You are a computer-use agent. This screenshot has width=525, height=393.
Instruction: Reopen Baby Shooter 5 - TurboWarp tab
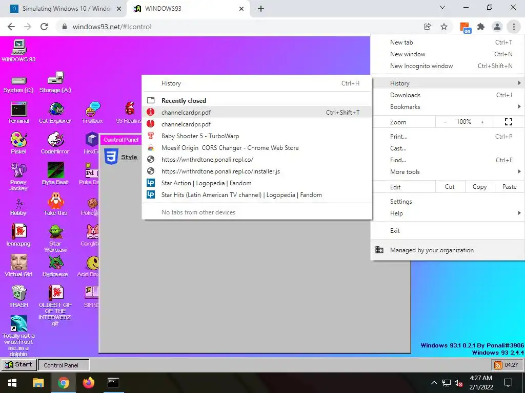pyautogui.click(x=257, y=136)
